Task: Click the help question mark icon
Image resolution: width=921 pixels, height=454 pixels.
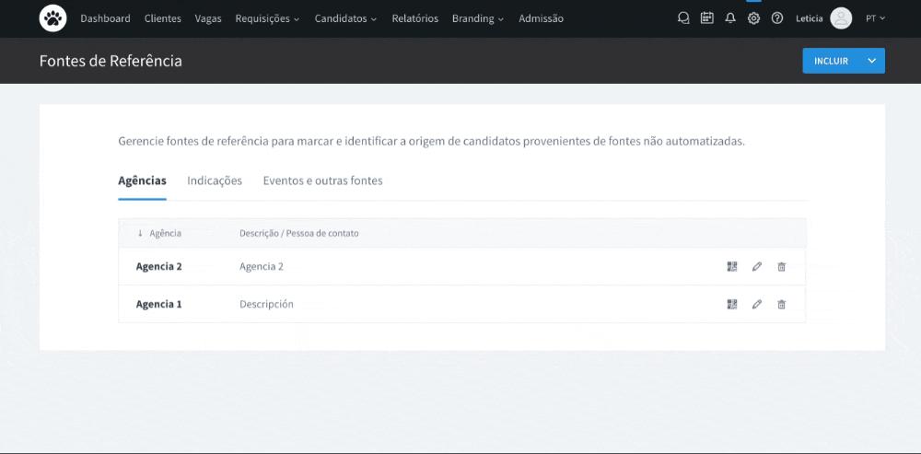Action: pos(777,18)
